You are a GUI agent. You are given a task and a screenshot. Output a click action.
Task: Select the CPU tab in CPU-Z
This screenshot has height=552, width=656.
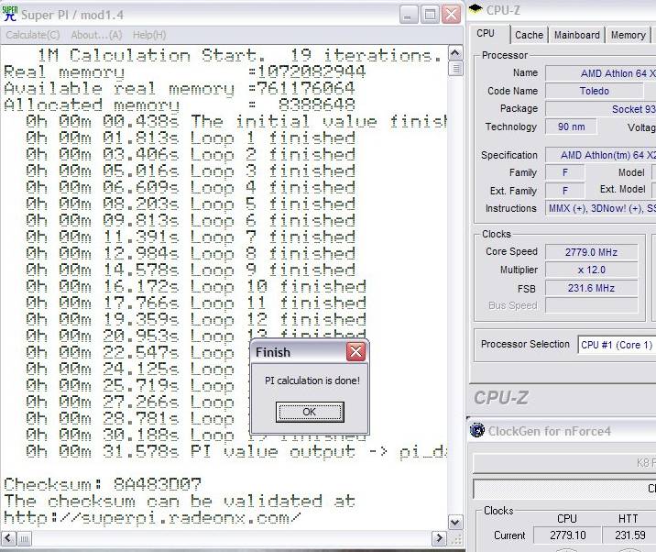[x=486, y=34]
